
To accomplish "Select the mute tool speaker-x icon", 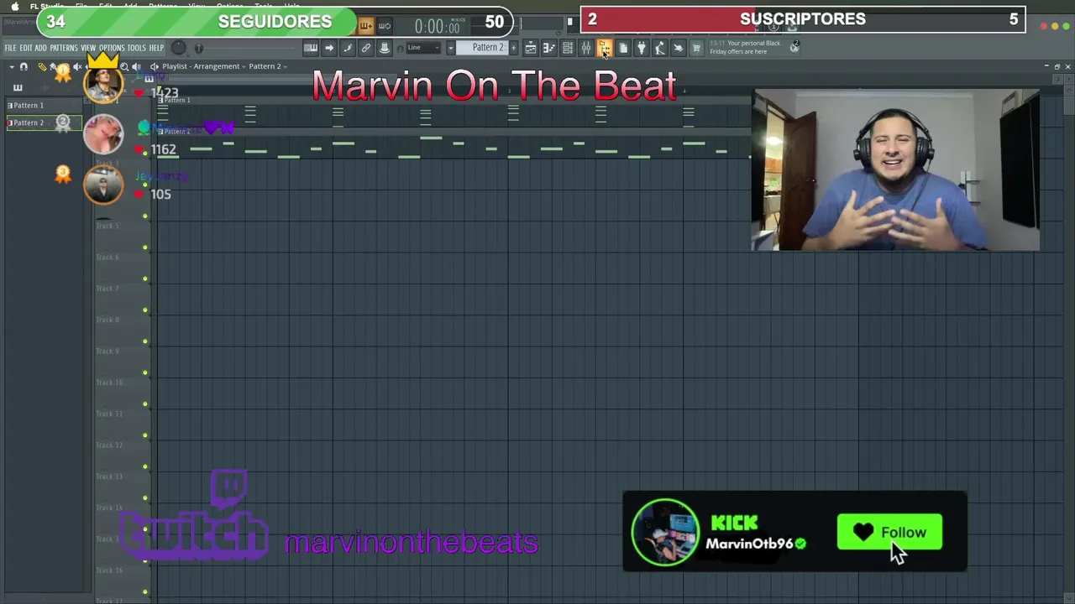I will point(78,66).
